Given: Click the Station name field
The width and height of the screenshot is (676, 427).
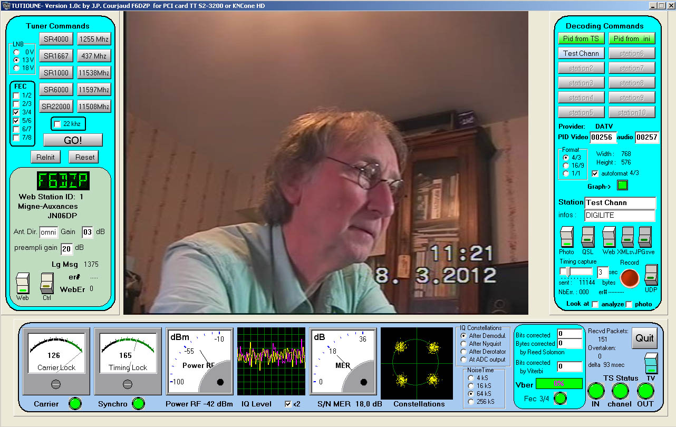Looking at the screenshot, I should 620,203.
